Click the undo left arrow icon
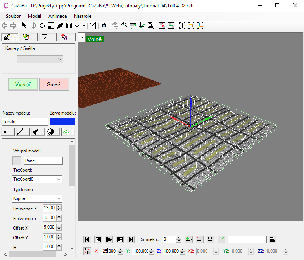Screen dimensions: 304x260 pos(5,26)
